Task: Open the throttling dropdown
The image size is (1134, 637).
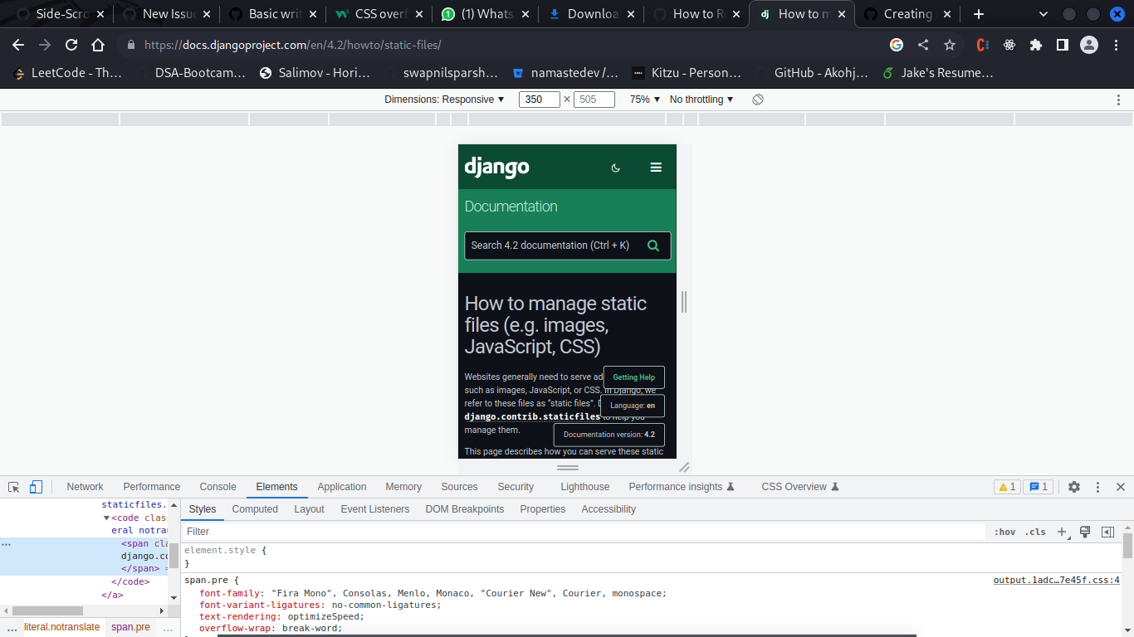Action: (x=700, y=99)
